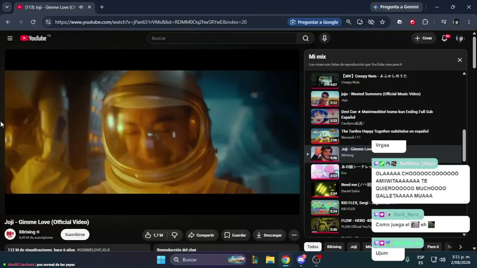This screenshot has width=477, height=268.
Task: Click Pregunta a Gemini button
Action: 396,7
